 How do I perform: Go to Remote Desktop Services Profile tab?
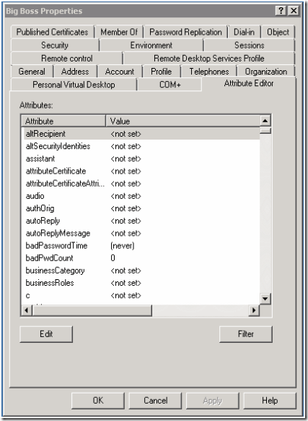click(x=209, y=59)
